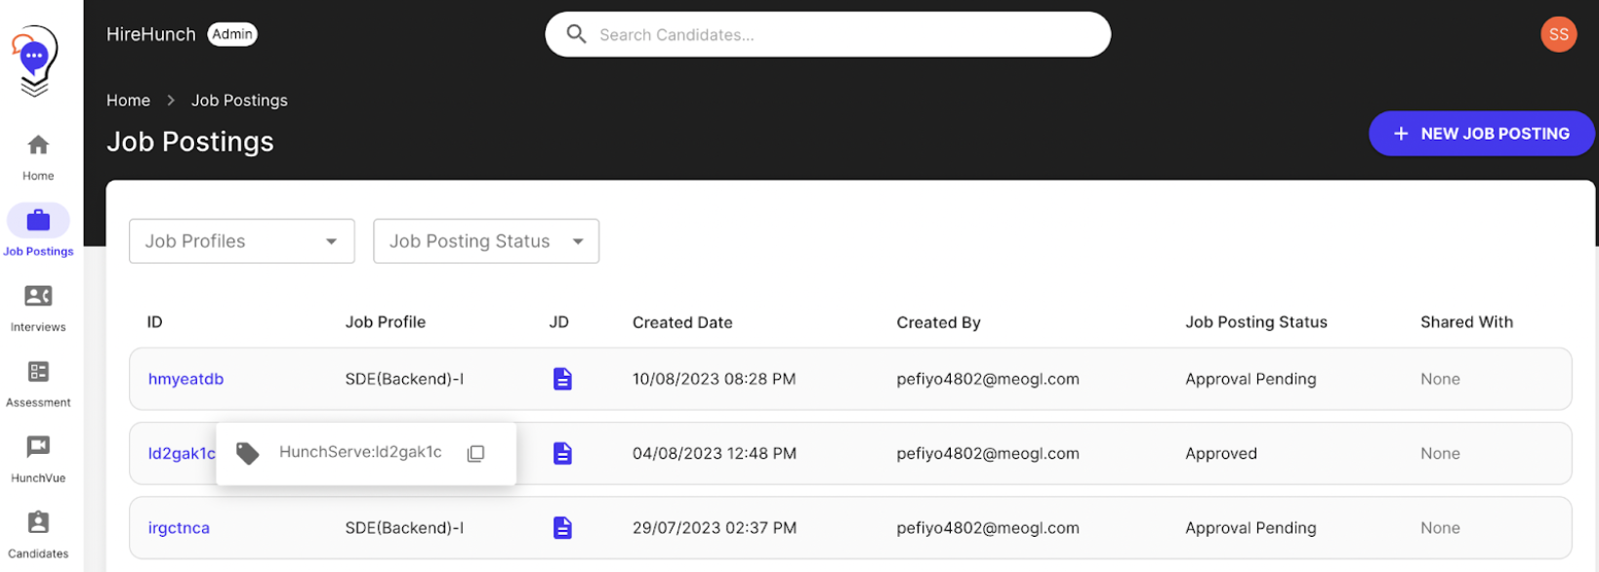Open job posting ld2gak1c
The width and height of the screenshot is (1599, 572).
(181, 454)
